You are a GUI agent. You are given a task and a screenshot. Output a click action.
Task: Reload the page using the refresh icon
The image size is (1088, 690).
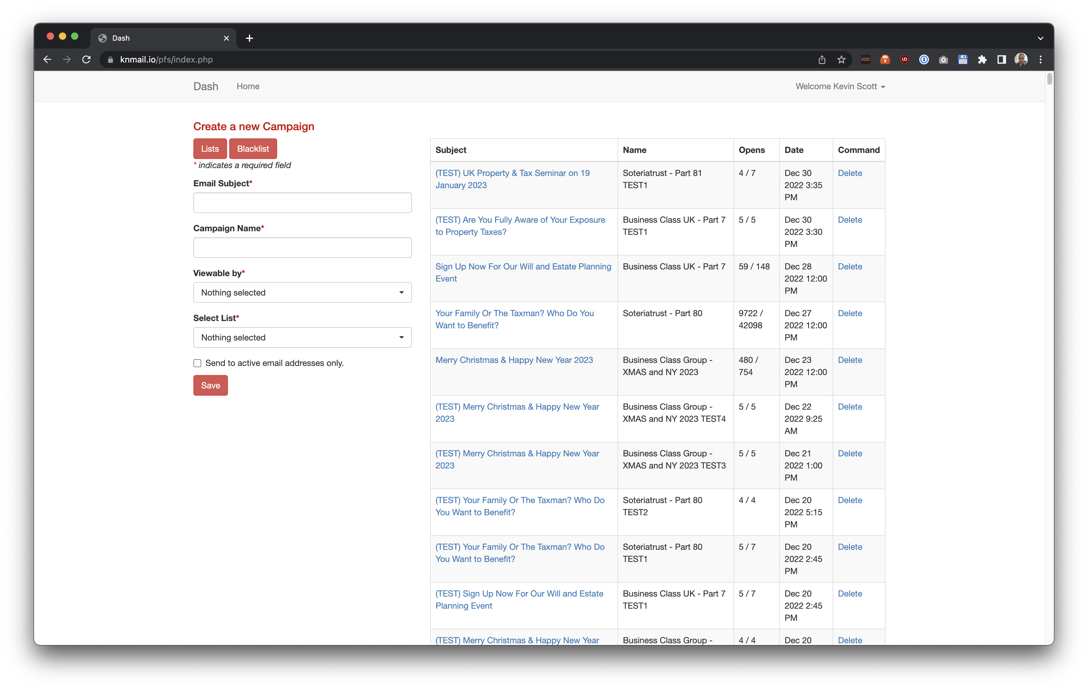(x=86, y=59)
